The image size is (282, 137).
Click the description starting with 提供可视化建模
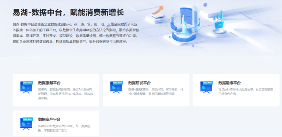click(x=155, y=91)
